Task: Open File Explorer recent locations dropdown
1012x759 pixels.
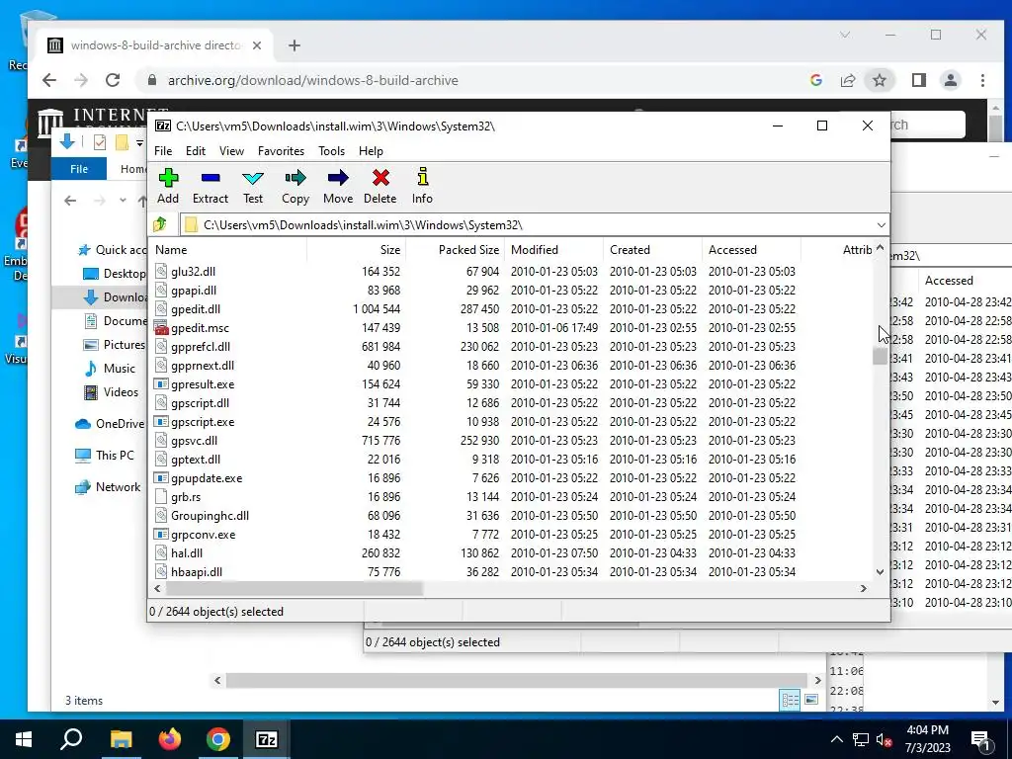Action: point(123,201)
